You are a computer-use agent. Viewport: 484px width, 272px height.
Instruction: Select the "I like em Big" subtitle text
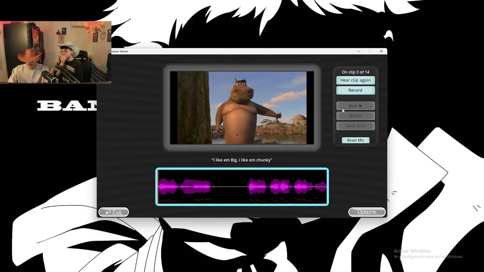[x=242, y=160]
